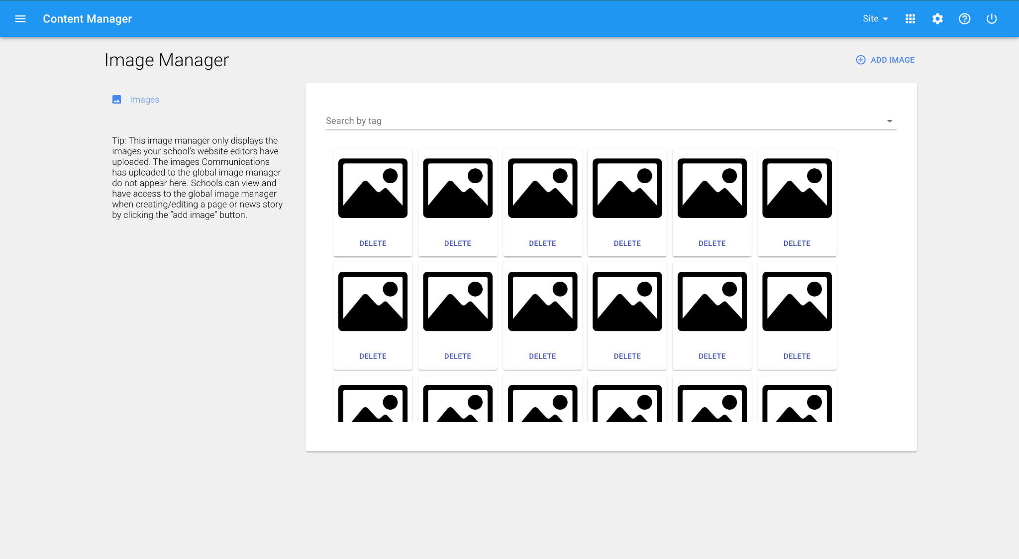The image size is (1019, 559).
Task: Open settings gear in header
Action: pos(937,19)
